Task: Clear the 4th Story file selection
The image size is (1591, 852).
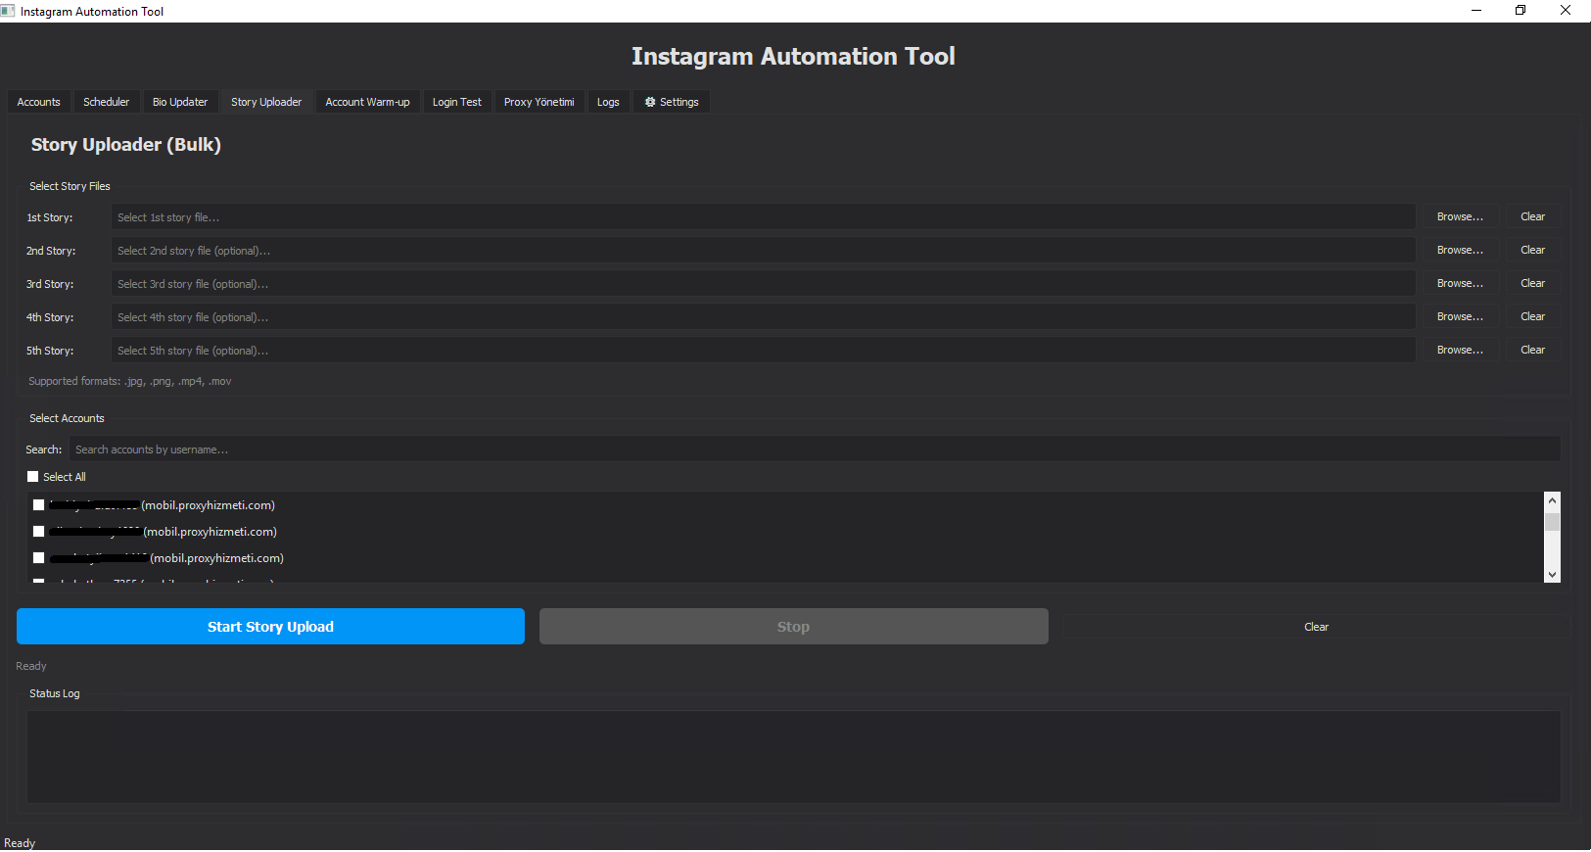Action: (1532, 316)
